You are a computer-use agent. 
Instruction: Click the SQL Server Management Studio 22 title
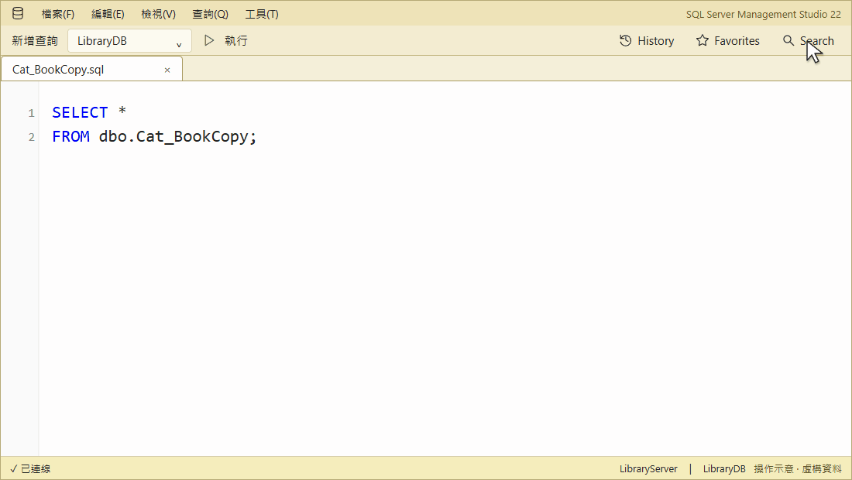(x=764, y=14)
